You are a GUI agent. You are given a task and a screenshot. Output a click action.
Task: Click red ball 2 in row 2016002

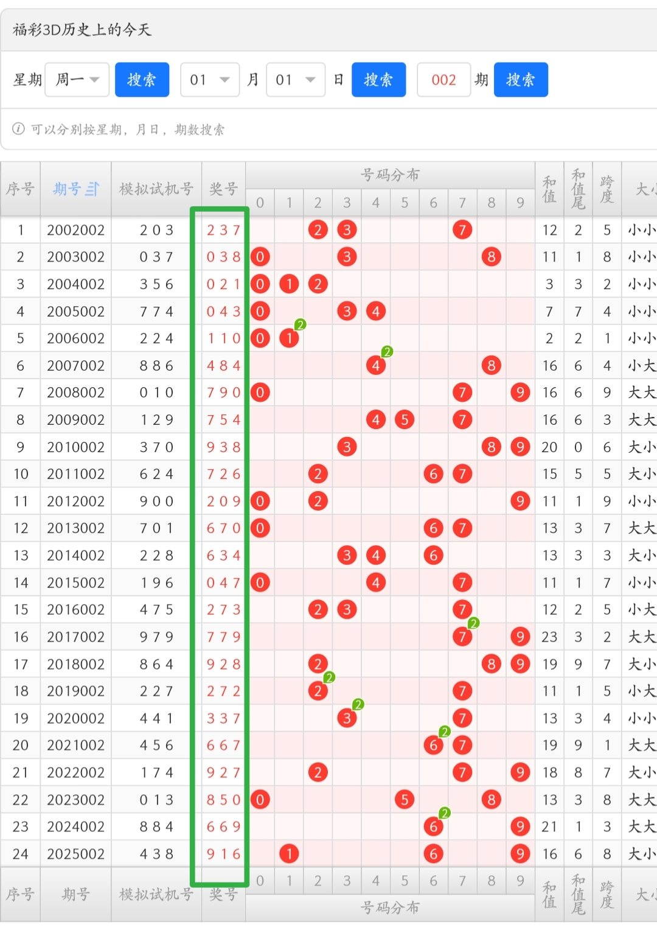pyautogui.click(x=318, y=610)
